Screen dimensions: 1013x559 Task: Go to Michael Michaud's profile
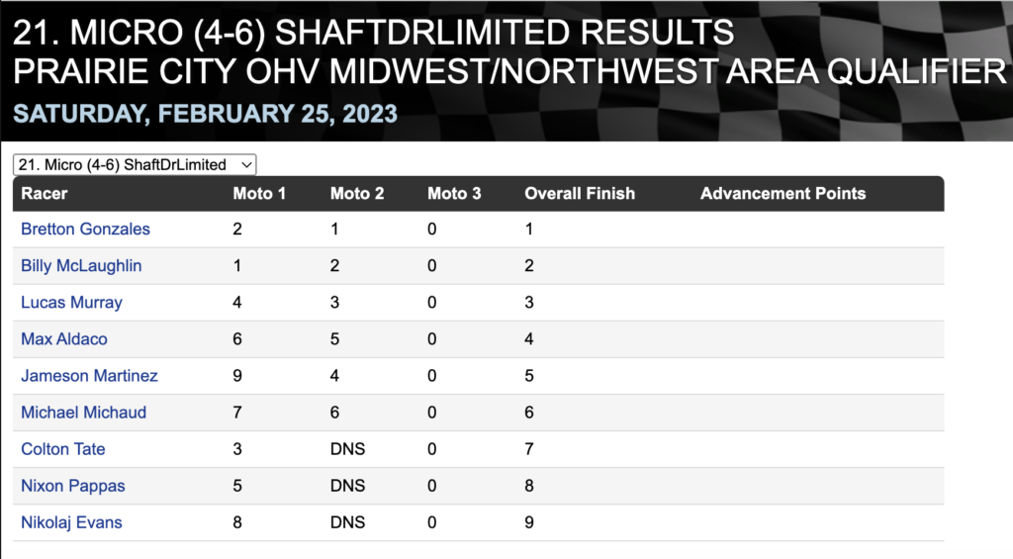click(83, 413)
